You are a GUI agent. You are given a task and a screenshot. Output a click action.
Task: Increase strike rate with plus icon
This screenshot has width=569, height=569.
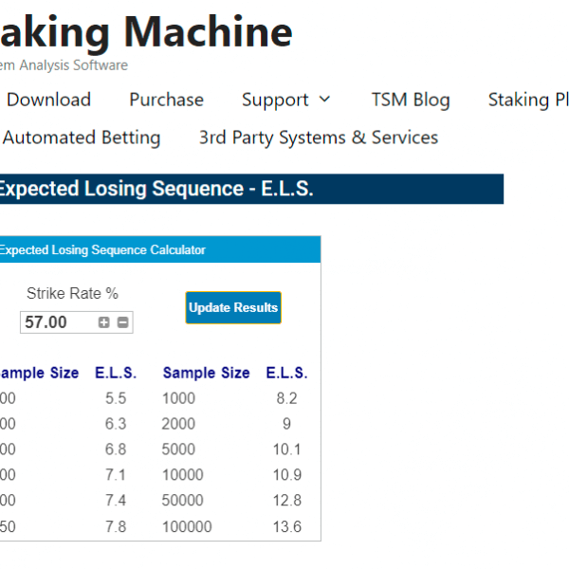pos(103,322)
